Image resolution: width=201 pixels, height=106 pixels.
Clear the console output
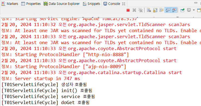[x=149, y=10]
